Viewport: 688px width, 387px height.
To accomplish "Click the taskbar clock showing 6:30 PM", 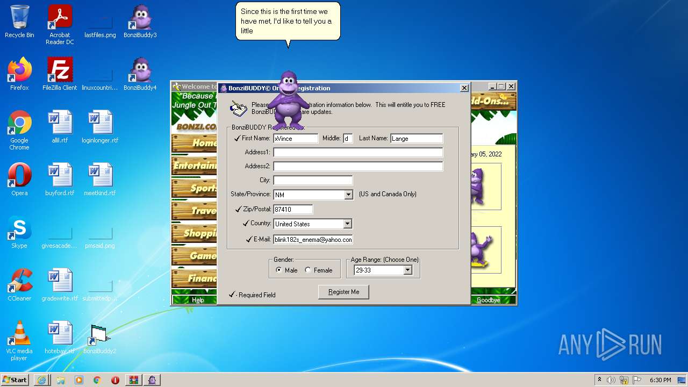I will [660, 380].
